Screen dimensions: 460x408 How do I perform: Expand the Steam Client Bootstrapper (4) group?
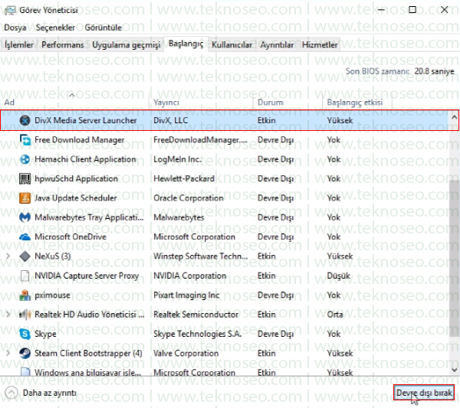8,353
